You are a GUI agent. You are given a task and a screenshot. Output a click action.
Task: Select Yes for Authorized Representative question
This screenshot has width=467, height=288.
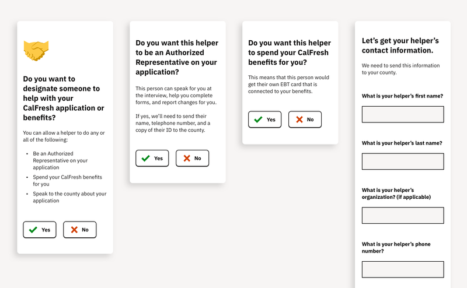pos(152,158)
